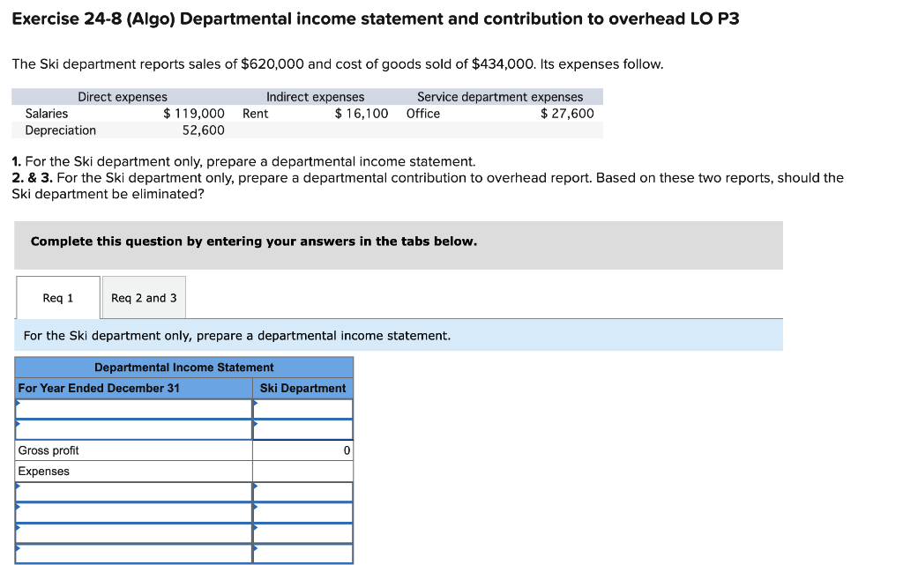This screenshot has height=565, width=903.
Task: Select the Depreciation amount 52,600
Action: tap(204, 130)
